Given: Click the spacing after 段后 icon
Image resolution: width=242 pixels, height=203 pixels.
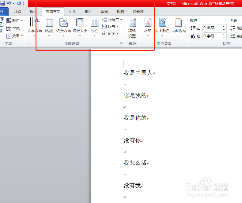Looking at the screenshot, I should [x=233, y=36].
